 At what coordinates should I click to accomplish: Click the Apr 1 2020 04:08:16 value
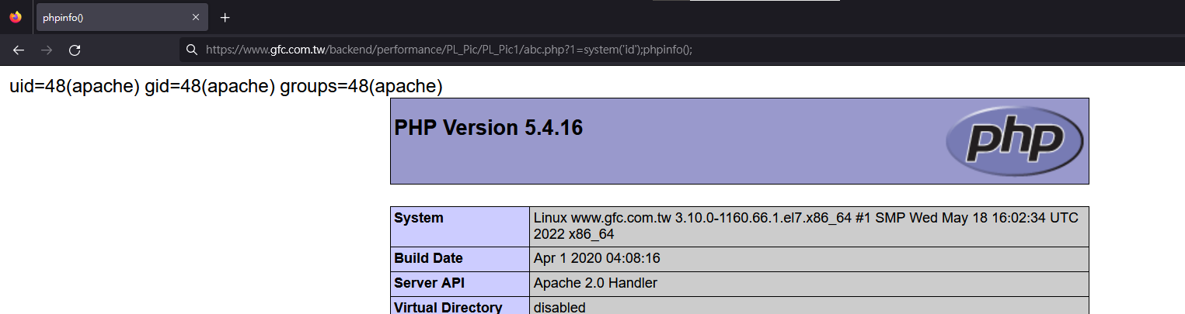[x=597, y=258]
